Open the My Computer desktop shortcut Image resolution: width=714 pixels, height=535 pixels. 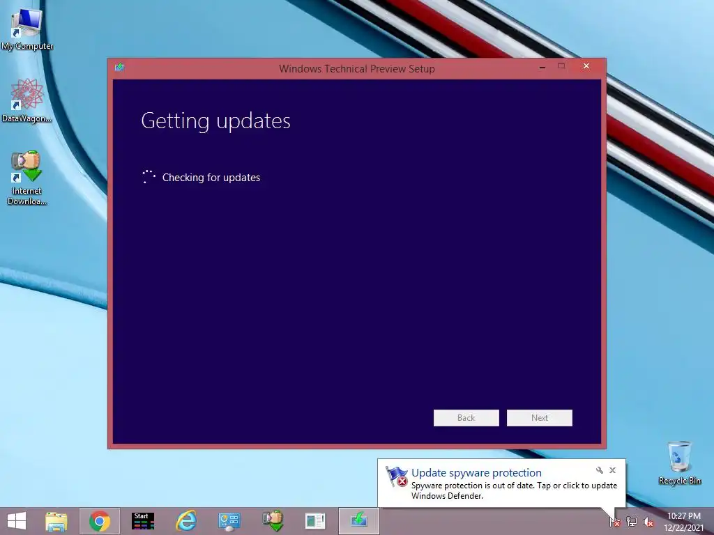pyautogui.click(x=27, y=29)
